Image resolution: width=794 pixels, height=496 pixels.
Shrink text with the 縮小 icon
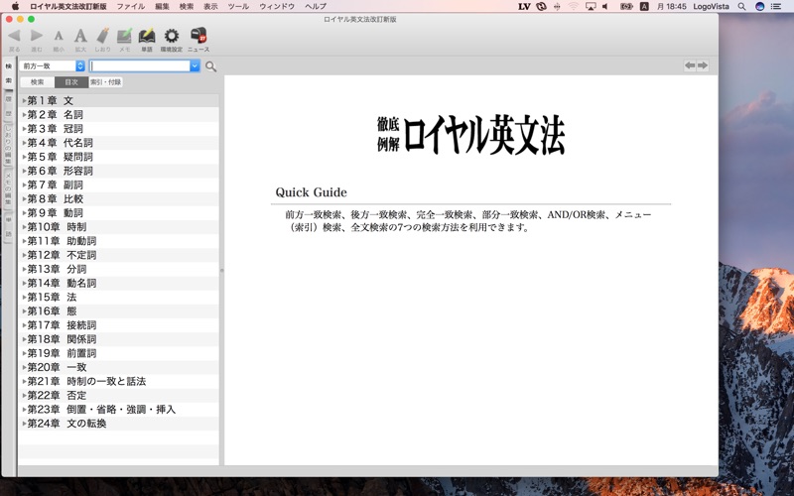(59, 36)
